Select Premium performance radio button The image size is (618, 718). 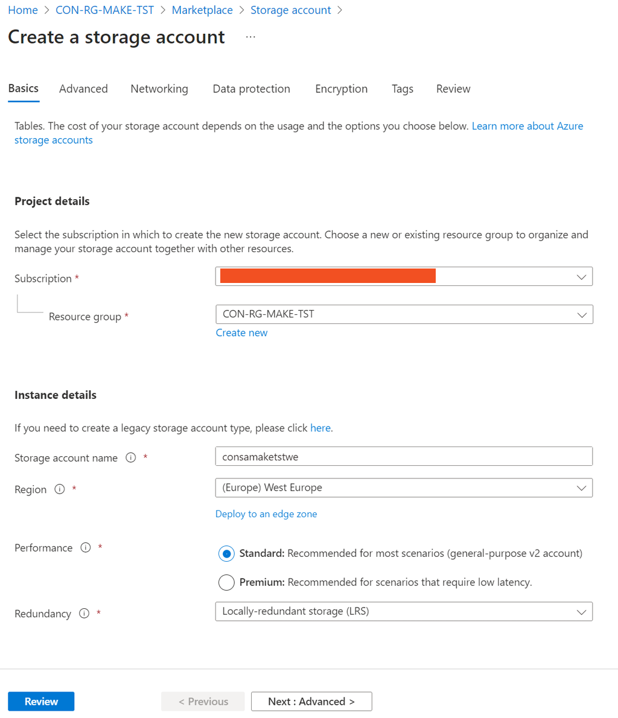point(226,582)
